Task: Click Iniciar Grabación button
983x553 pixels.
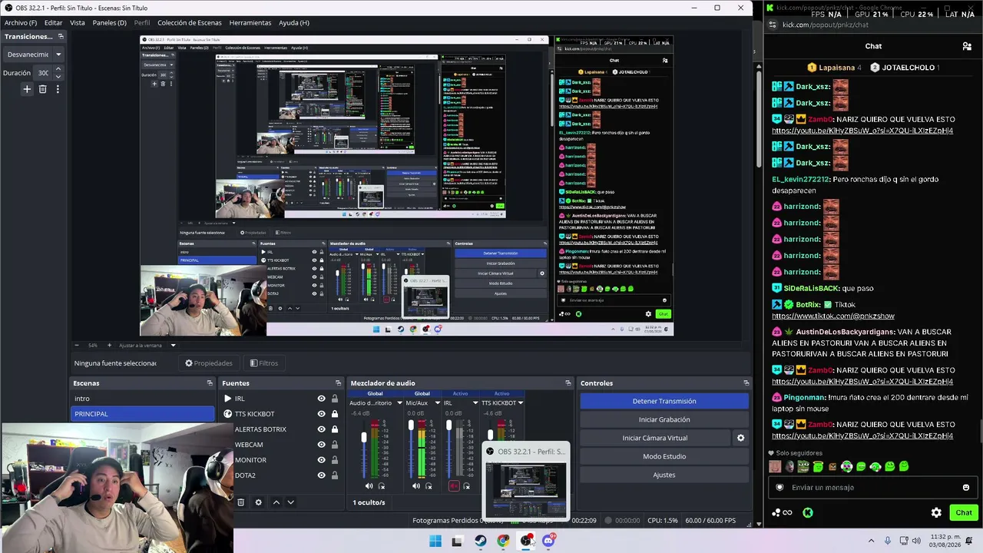Action: (664, 419)
